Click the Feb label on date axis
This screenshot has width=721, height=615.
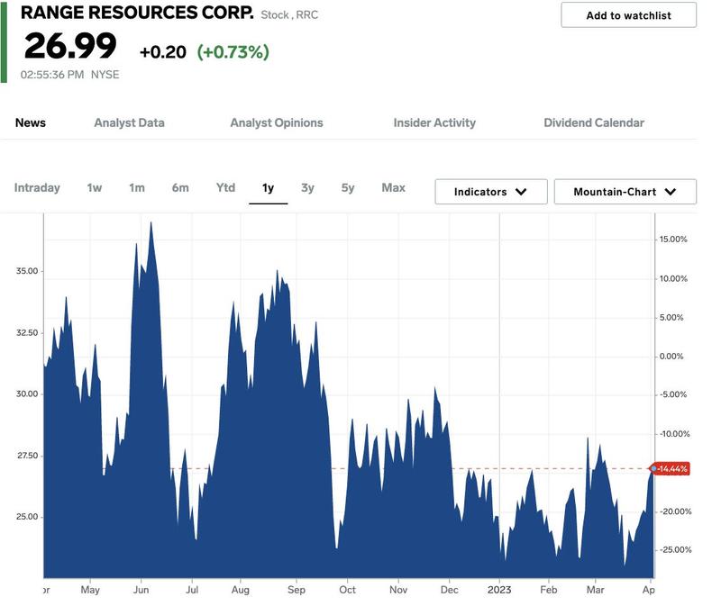(x=549, y=590)
